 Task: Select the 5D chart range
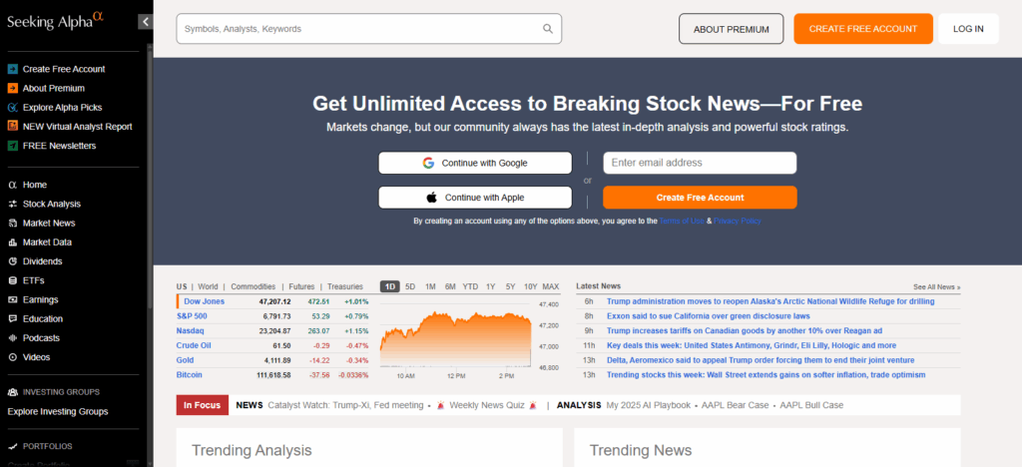(410, 286)
